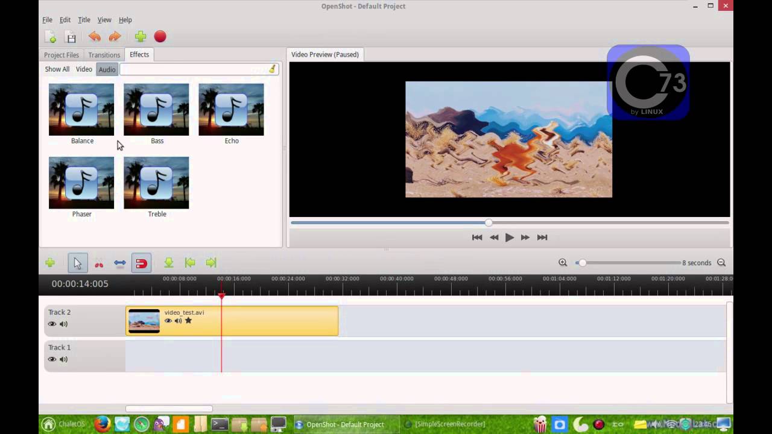Click the video preview seek slider handle
This screenshot has height=434, width=772.
pyautogui.click(x=489, y=223)
